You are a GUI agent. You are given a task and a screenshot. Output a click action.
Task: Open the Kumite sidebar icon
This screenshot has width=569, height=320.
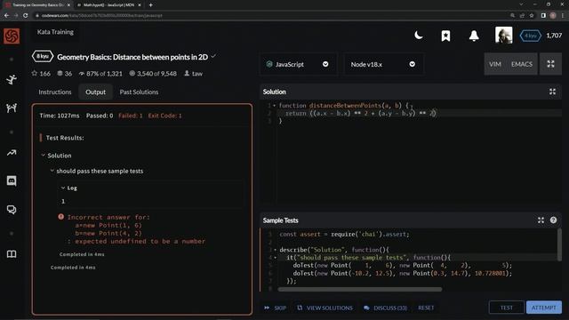tap(12, 108)
